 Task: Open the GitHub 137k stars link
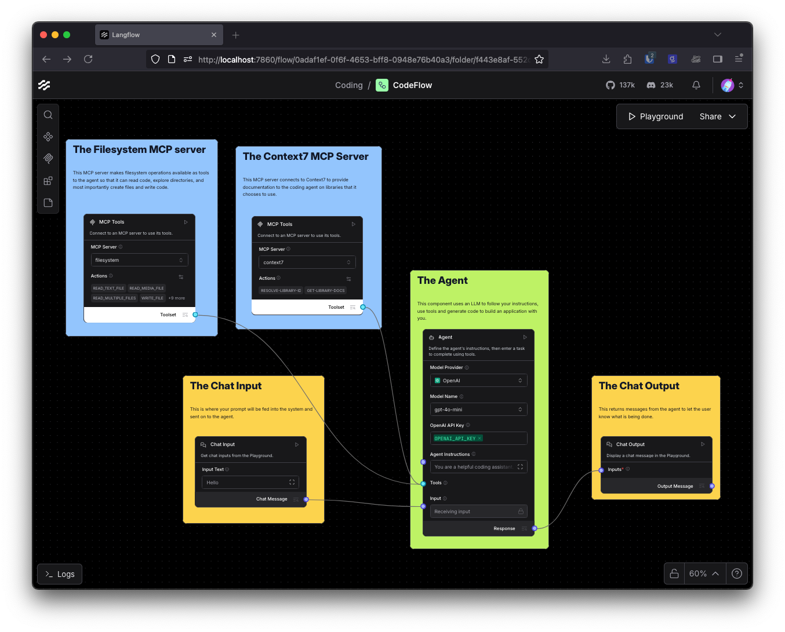(x=620, y=85)
